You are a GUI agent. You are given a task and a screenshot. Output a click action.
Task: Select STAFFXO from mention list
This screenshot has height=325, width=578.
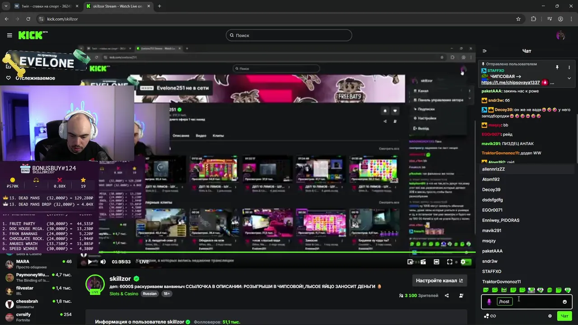tap(527, 271)
